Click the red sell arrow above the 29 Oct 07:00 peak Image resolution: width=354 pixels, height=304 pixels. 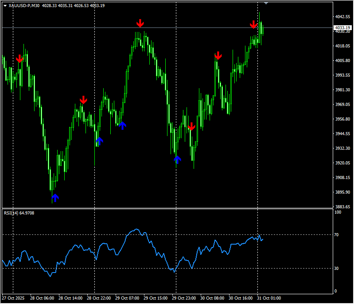coord(140,23)
